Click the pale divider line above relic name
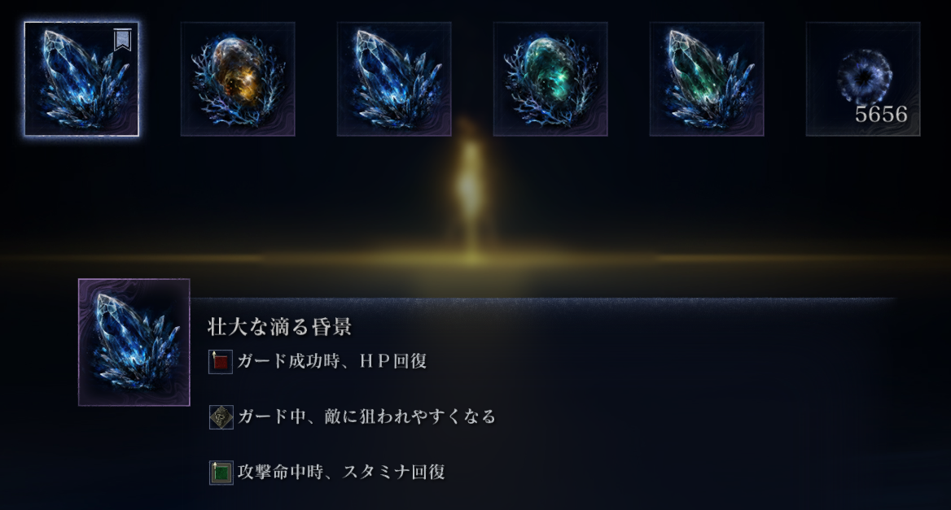Viewport: 951px width, 510px height. (x=543, y=298)
